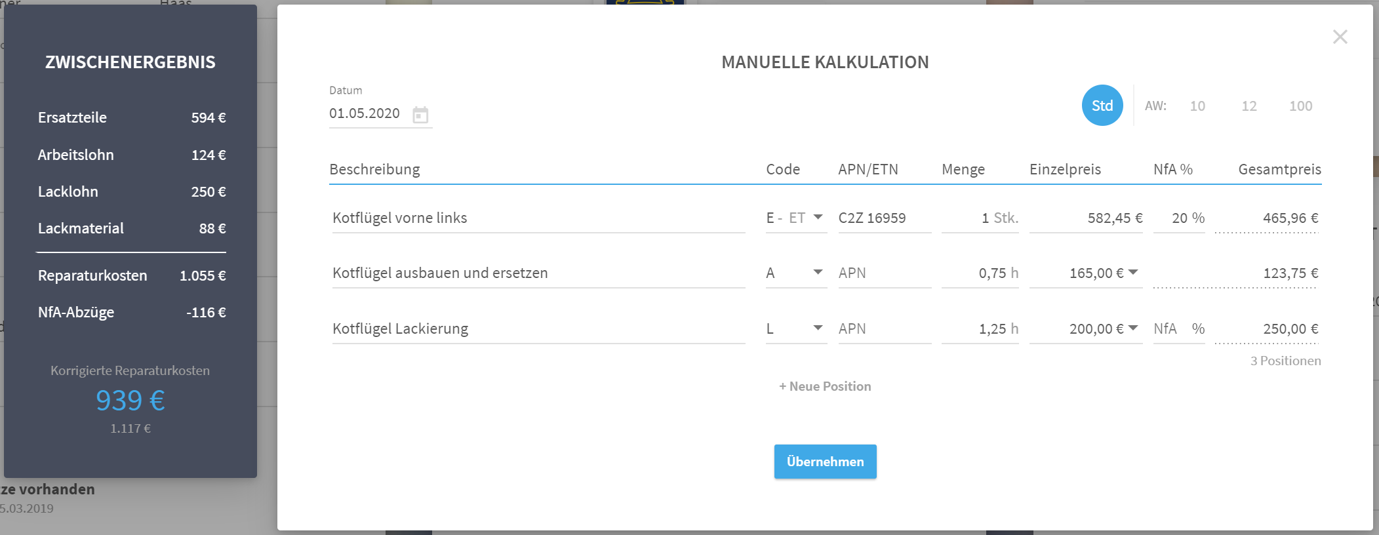Edit the 20 % NfA field

[1179, 218]
